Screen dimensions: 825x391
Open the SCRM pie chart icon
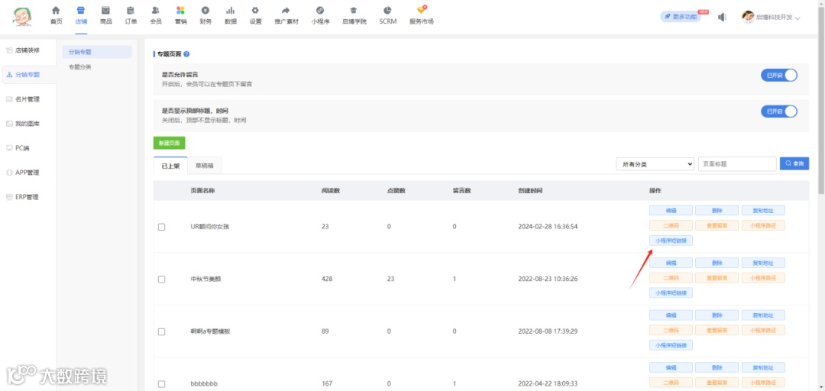pos(388,11)
